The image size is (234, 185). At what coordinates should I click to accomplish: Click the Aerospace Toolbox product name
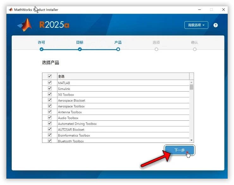[x=71, y=106]
